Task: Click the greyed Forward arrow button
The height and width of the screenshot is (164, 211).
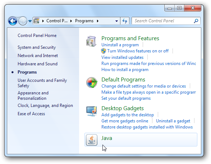Action: tap(23, 21)
